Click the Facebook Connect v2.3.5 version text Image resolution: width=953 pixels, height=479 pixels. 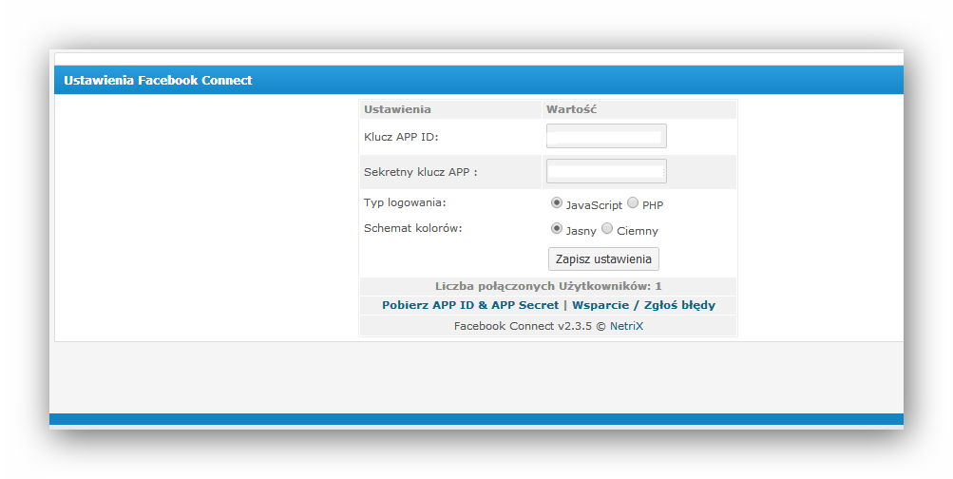[523, 326]
